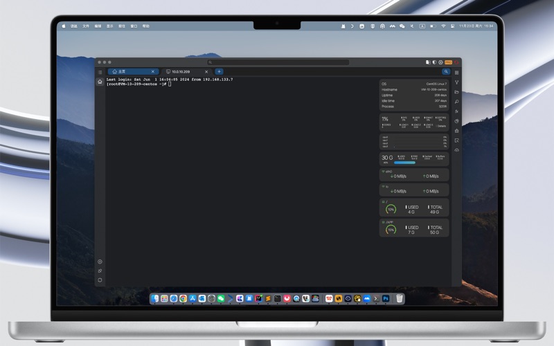Click the pie chart monitor icon in the right sidebar

tap(456, 121)
